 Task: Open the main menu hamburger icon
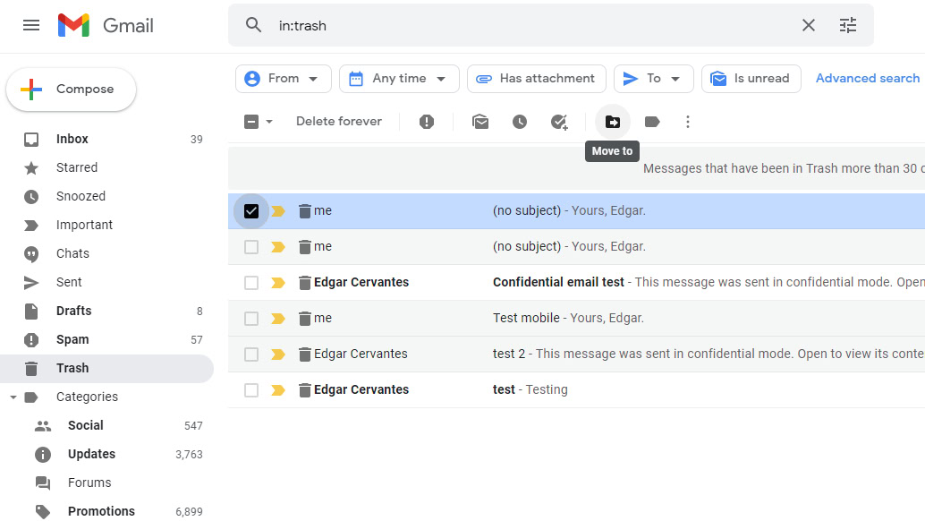point(31,25)
